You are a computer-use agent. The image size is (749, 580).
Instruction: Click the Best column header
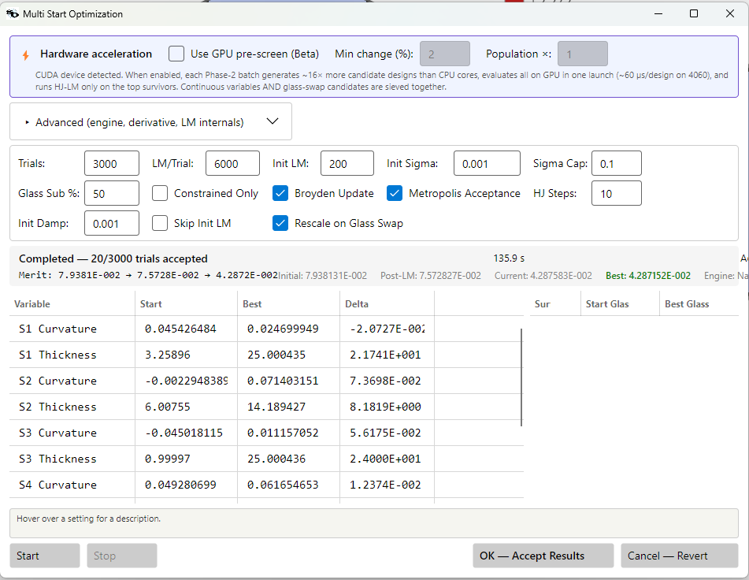(x=288, y=304)
